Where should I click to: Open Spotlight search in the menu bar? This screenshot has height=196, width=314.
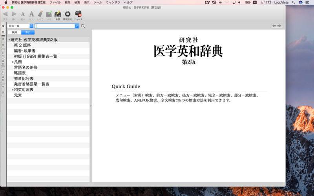[x=293, y=2]
